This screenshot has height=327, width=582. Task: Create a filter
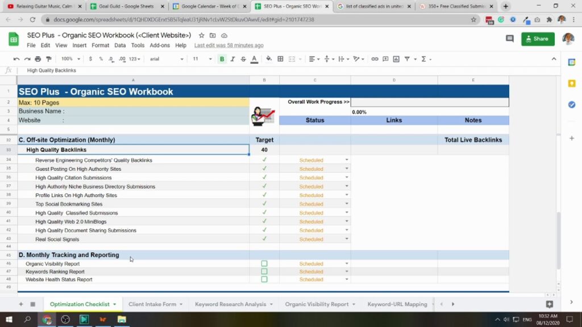click(407, 59)
